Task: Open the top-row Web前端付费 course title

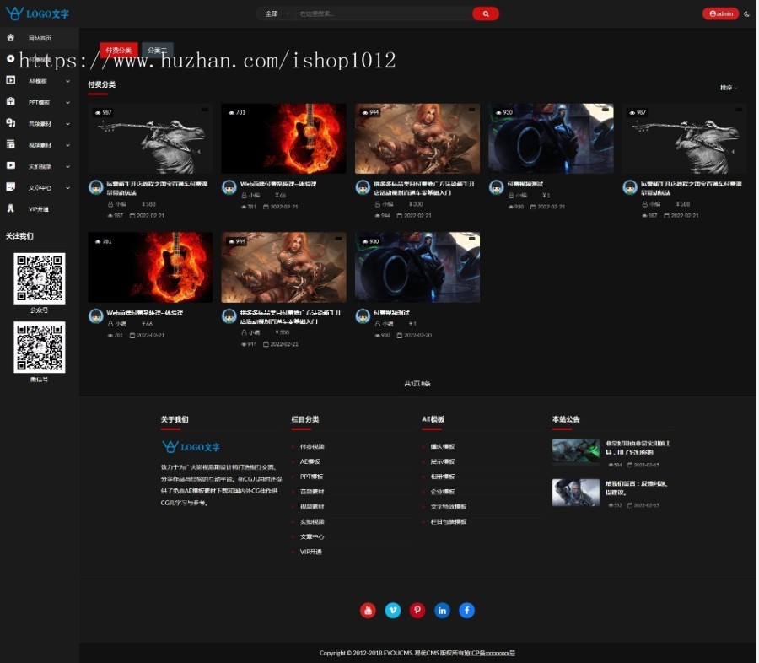Action: tap(278, 184)
